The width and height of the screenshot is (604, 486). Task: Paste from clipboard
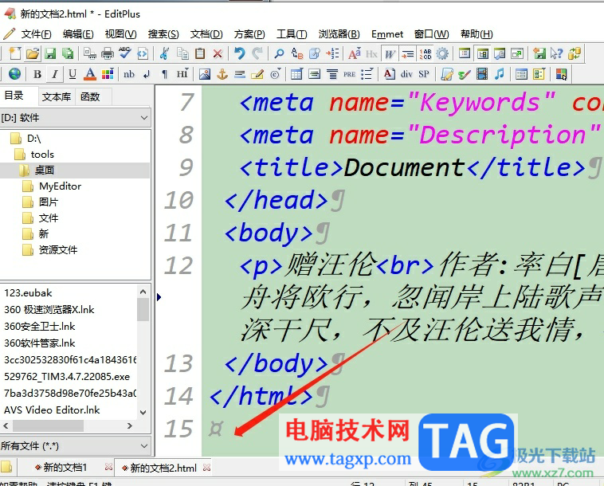point(200,53)
